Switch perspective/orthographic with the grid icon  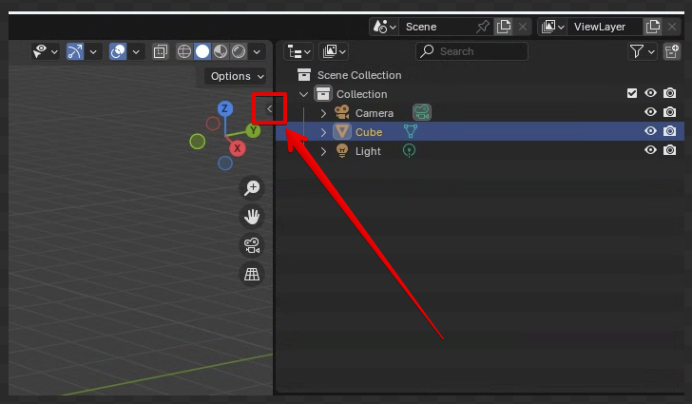click(252, 274)
